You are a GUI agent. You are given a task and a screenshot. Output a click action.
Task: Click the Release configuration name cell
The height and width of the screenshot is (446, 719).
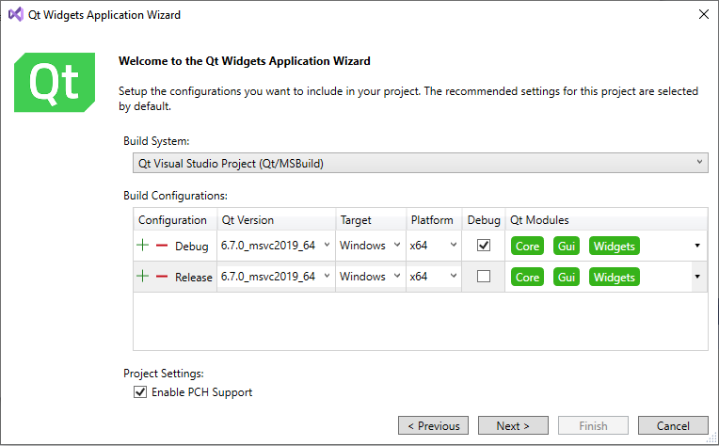pos(194,277)
